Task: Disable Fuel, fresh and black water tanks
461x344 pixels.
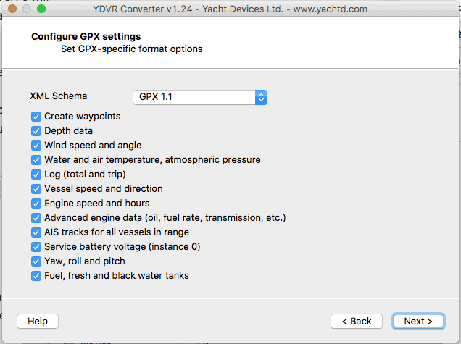Action: point(36,276)
